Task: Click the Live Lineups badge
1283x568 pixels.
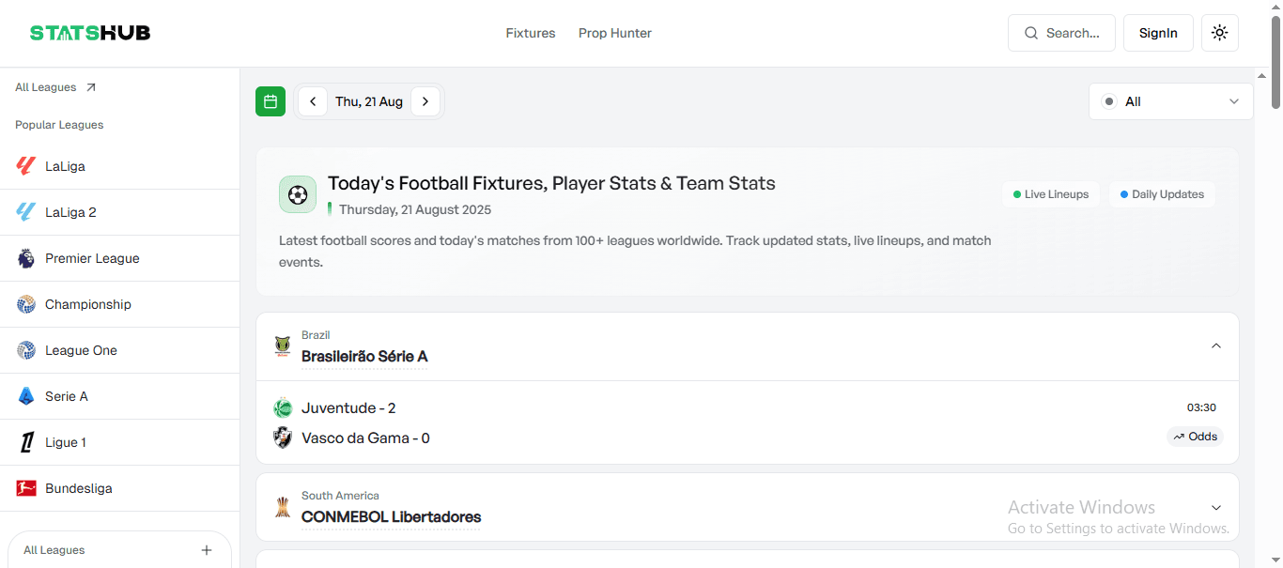Action: [x=1051, y=194]
